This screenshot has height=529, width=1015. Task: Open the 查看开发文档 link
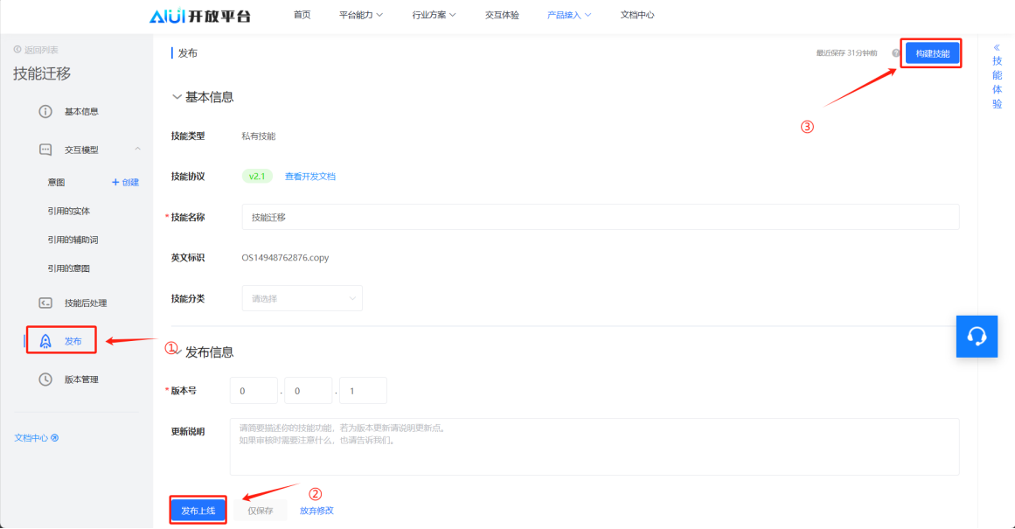309,176
